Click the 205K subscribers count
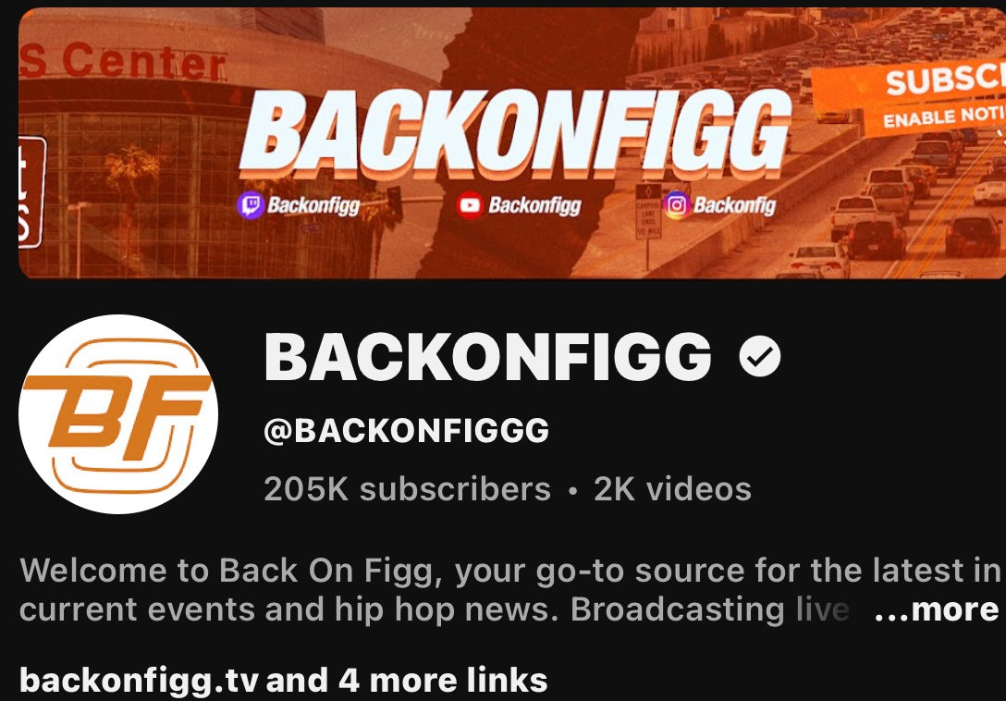Screen dimensions: 1006x701 408,489
